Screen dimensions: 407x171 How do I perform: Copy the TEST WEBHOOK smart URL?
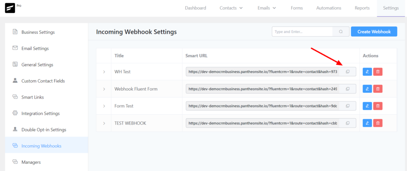(x=347, y=123)
